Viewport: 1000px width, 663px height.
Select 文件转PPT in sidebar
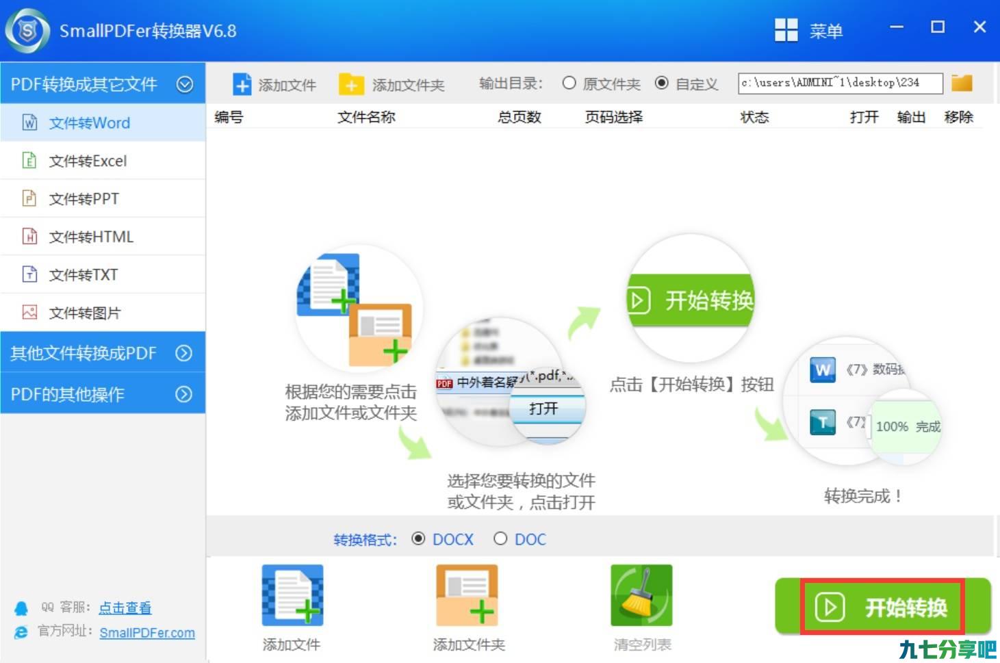tap(103, 199)
